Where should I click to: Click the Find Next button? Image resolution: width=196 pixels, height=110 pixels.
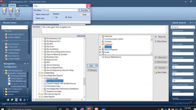(x=85, y=10)
